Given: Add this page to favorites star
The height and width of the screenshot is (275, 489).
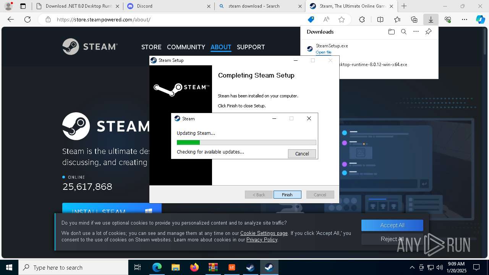Looking at the screenshot, I should pyautogui.click(x=342, y=19).
